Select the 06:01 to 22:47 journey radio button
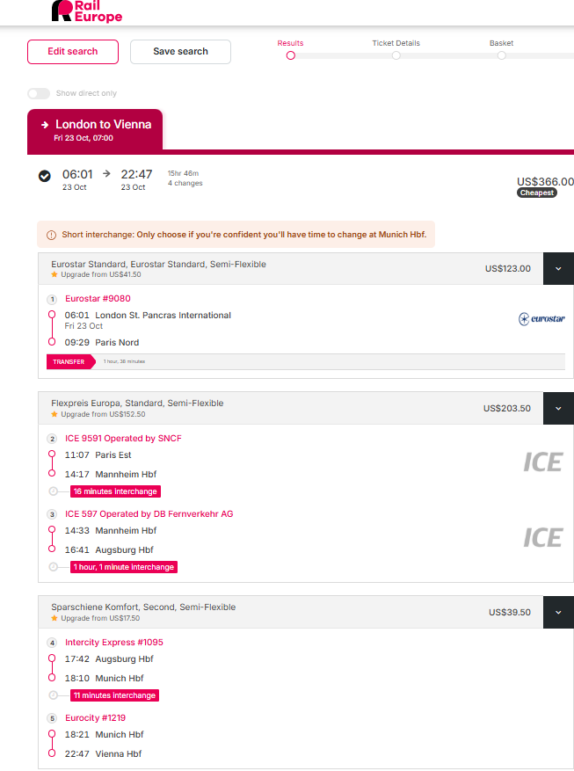This screenshot has width=574, height=771. click(45, 176)
